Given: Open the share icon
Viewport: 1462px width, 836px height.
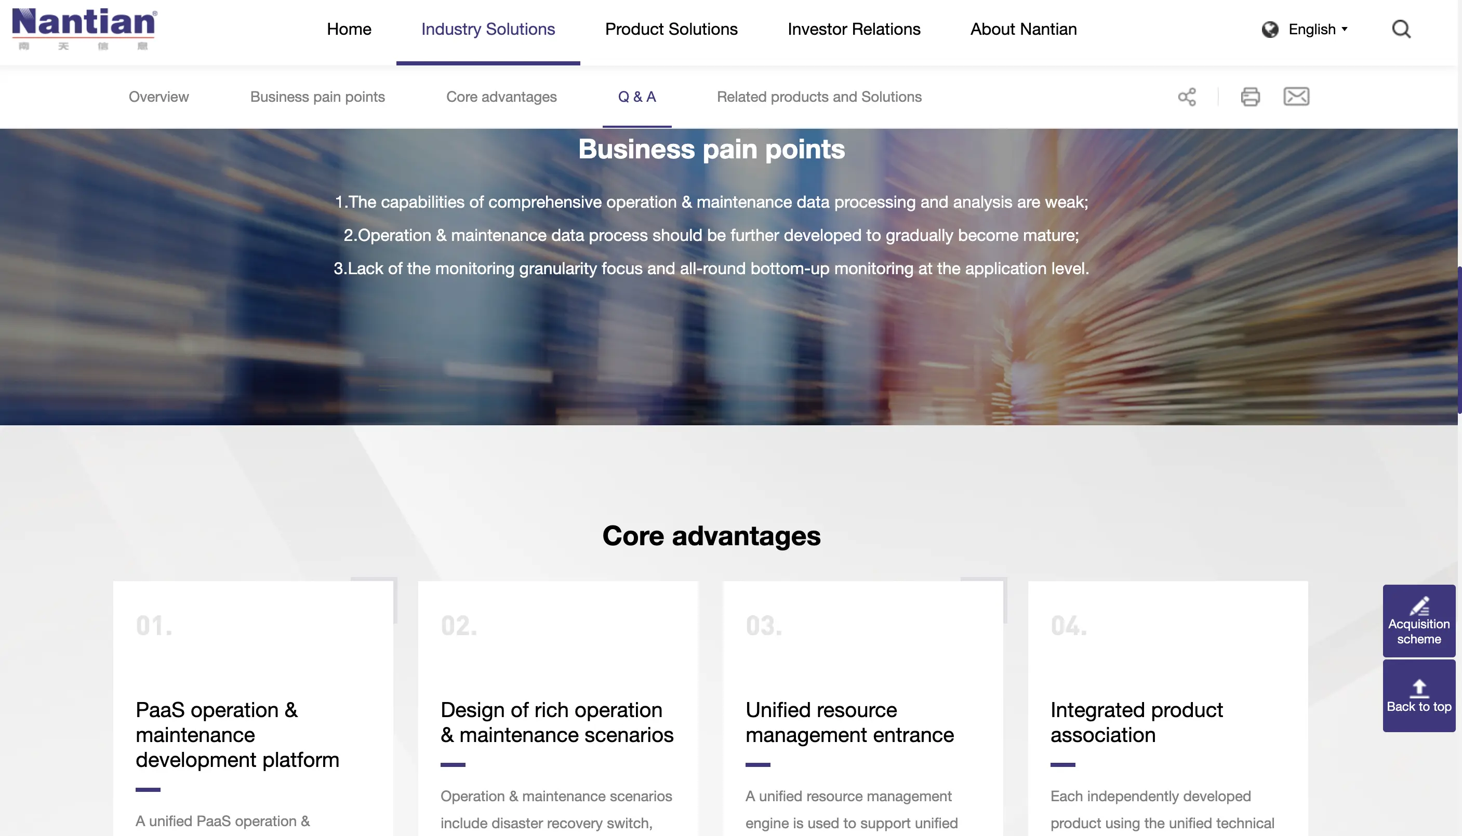Looking at the screenshot, I should coord(1187,97).
